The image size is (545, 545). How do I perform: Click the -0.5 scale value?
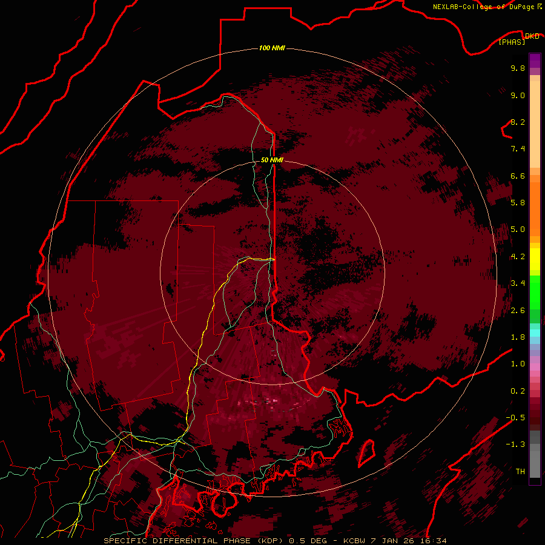pos(515,418)
